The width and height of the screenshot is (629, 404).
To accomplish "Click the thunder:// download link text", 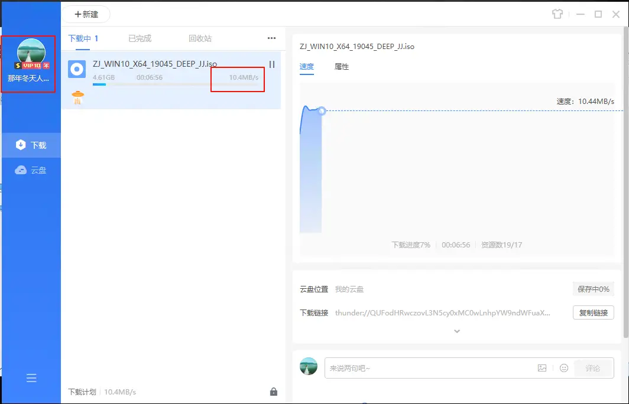I will pos(442,312).
